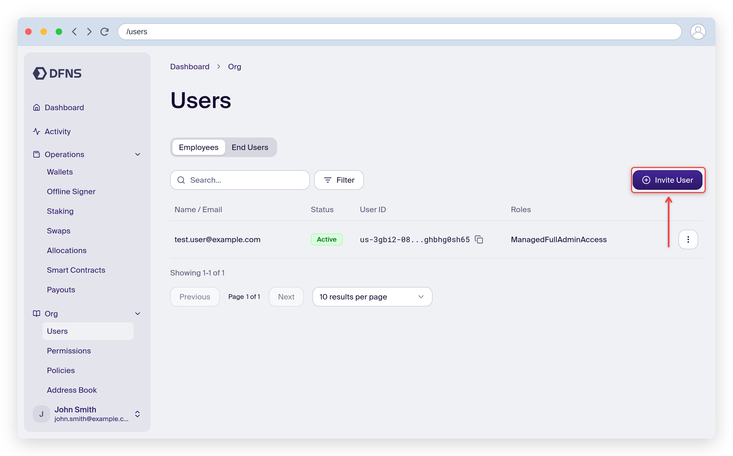Switch to the Employees tab
Viewport: 733px width, 456px height.
click(199, 147)
